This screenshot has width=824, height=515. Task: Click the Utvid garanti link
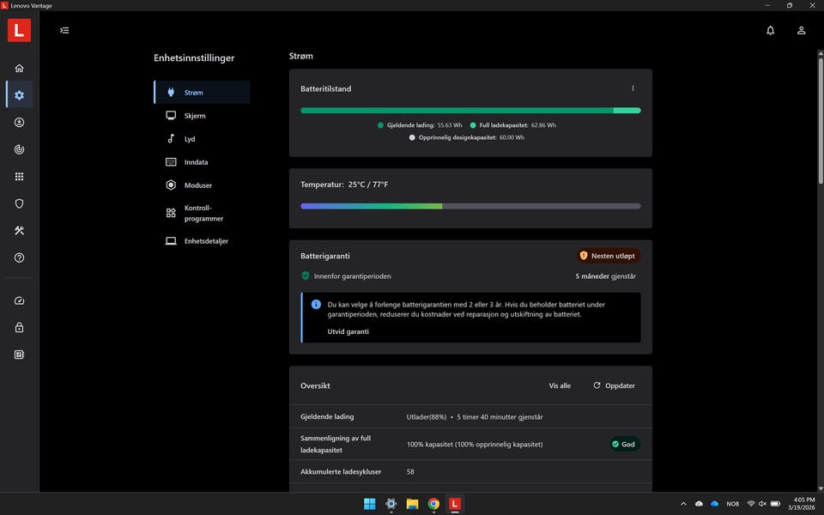tap(348, 331)
